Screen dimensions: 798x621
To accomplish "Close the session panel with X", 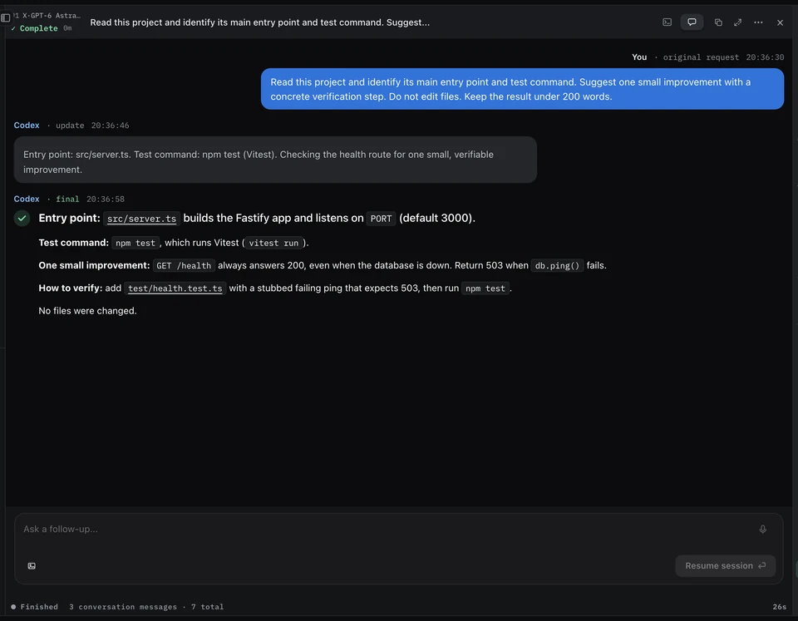I will [x=780, y=22].
